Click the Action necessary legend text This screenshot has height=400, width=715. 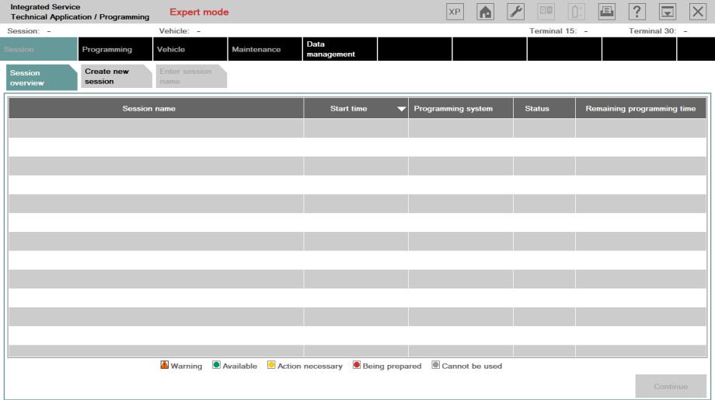(x=310, y=367)
